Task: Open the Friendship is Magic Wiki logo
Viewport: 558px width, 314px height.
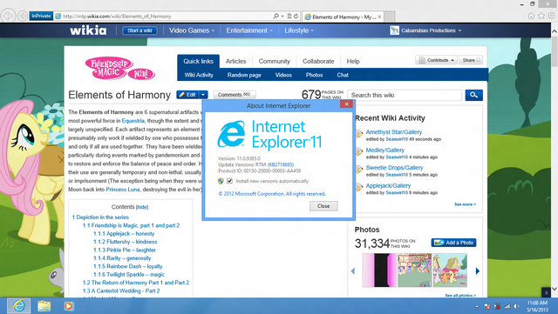Action: click(x=119, y=68)
